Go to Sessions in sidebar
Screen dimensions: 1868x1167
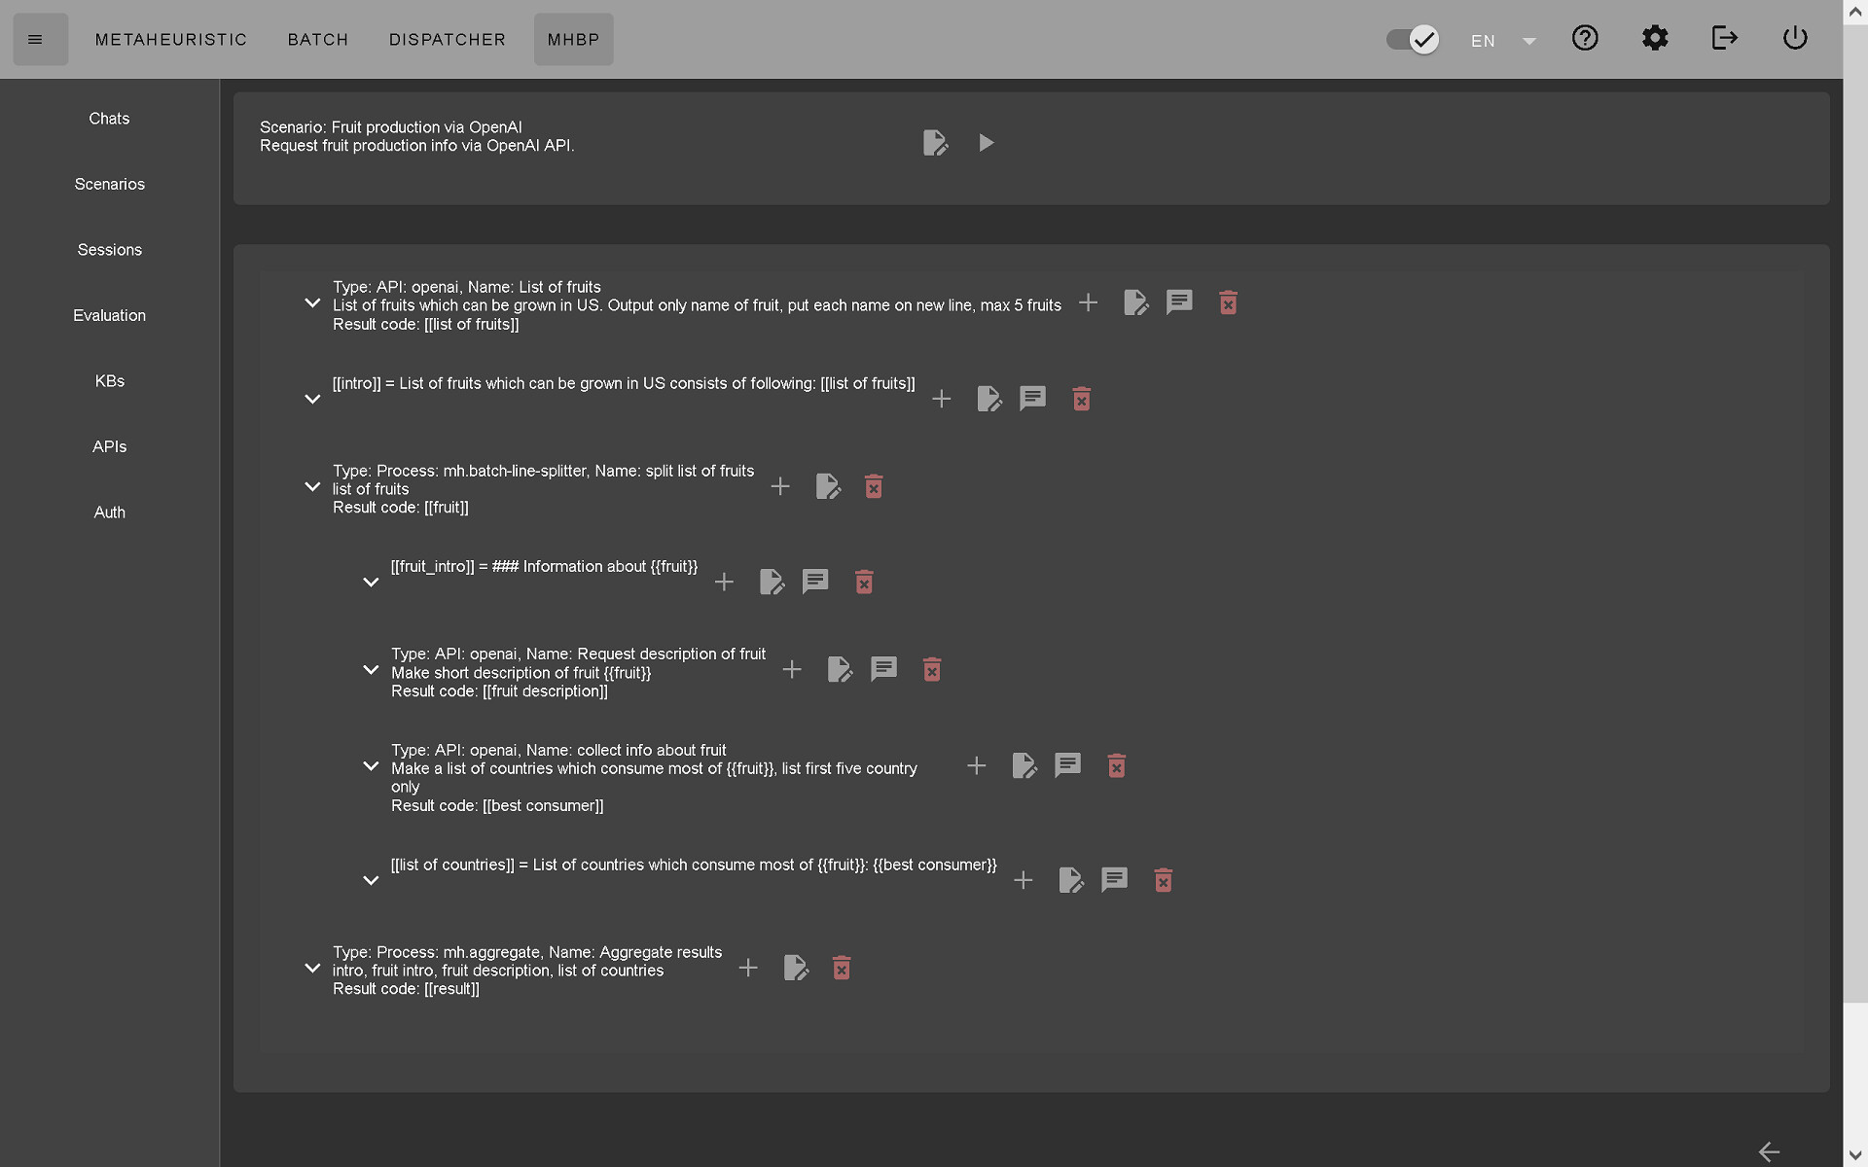(110, 250)
